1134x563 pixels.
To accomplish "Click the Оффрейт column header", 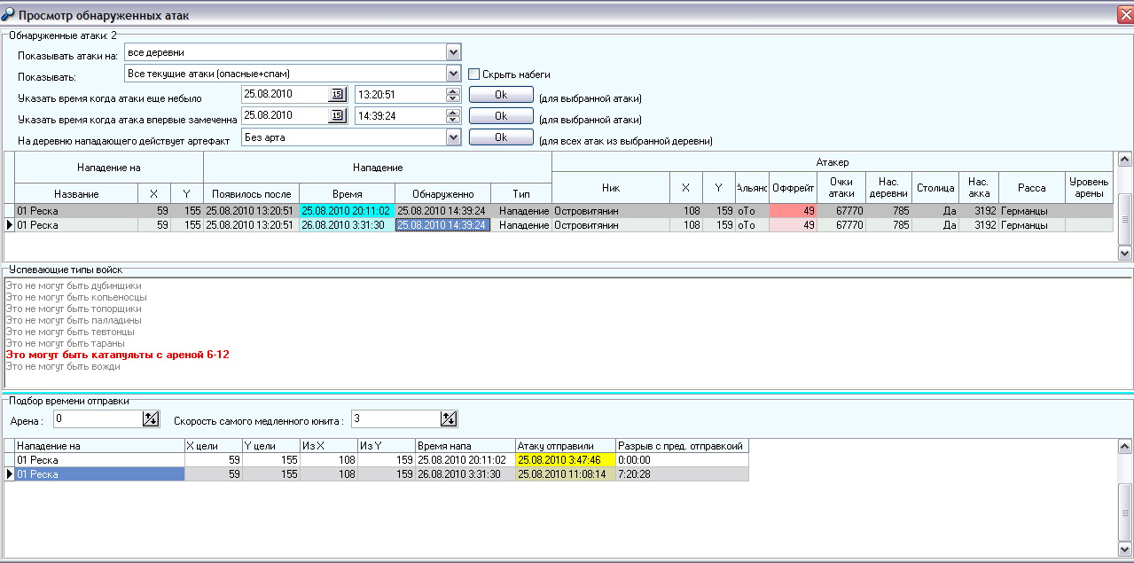I will 793,187.
